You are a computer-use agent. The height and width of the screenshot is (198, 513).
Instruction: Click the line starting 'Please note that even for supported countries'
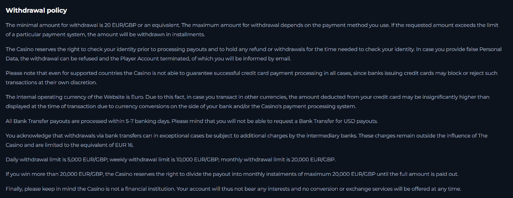point(128,73)
